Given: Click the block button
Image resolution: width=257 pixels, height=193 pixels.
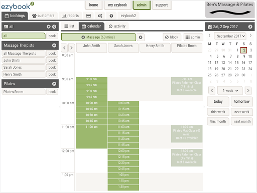Looking at the screenshot, I should point(172,37).
